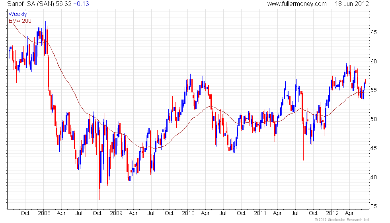Click the +0.13 price change value
390x223 pixels.
click(x=81, y=4)
